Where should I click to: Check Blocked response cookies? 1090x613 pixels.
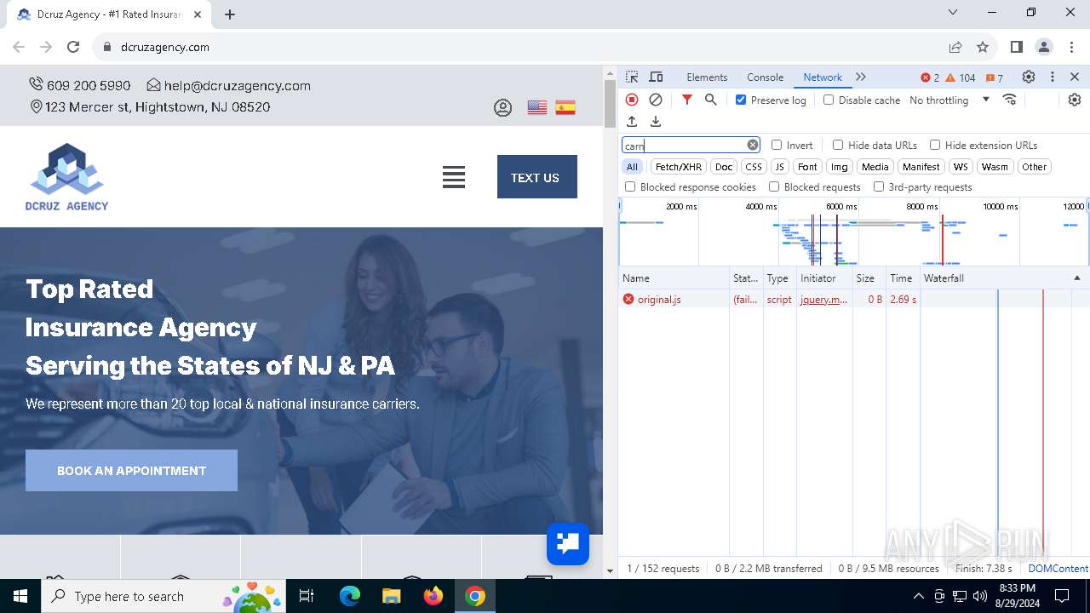(x=630, y=186)
